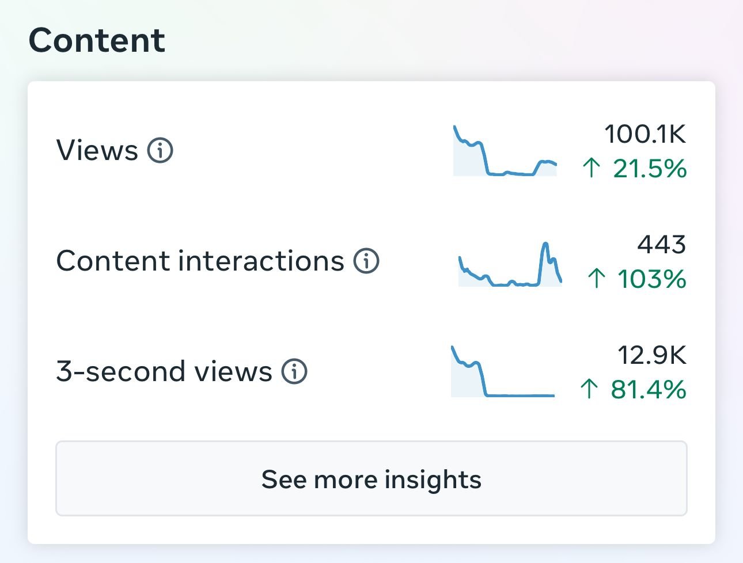
Task: Click the 100.1K views total
Action: point(645,134)
